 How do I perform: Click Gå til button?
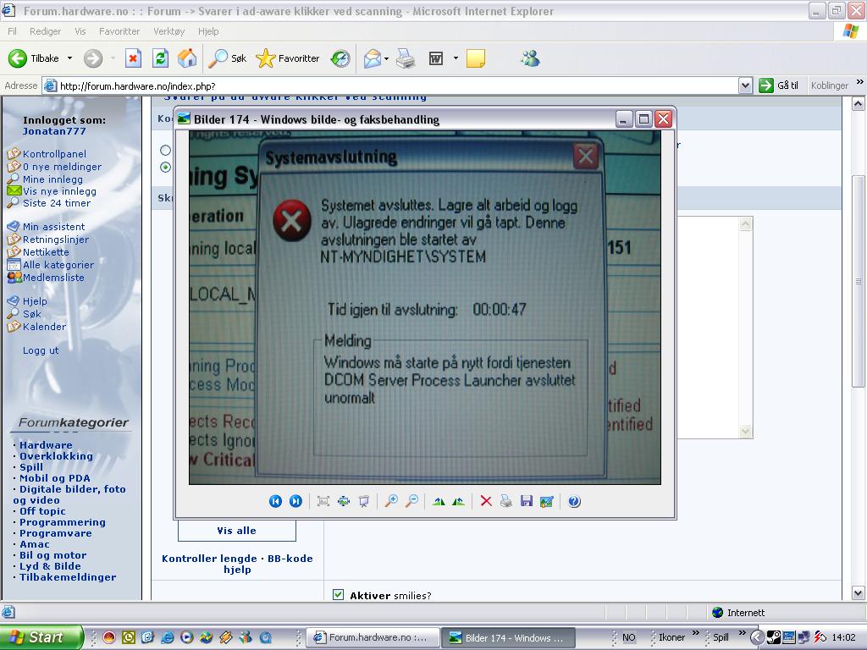(779, 85)
